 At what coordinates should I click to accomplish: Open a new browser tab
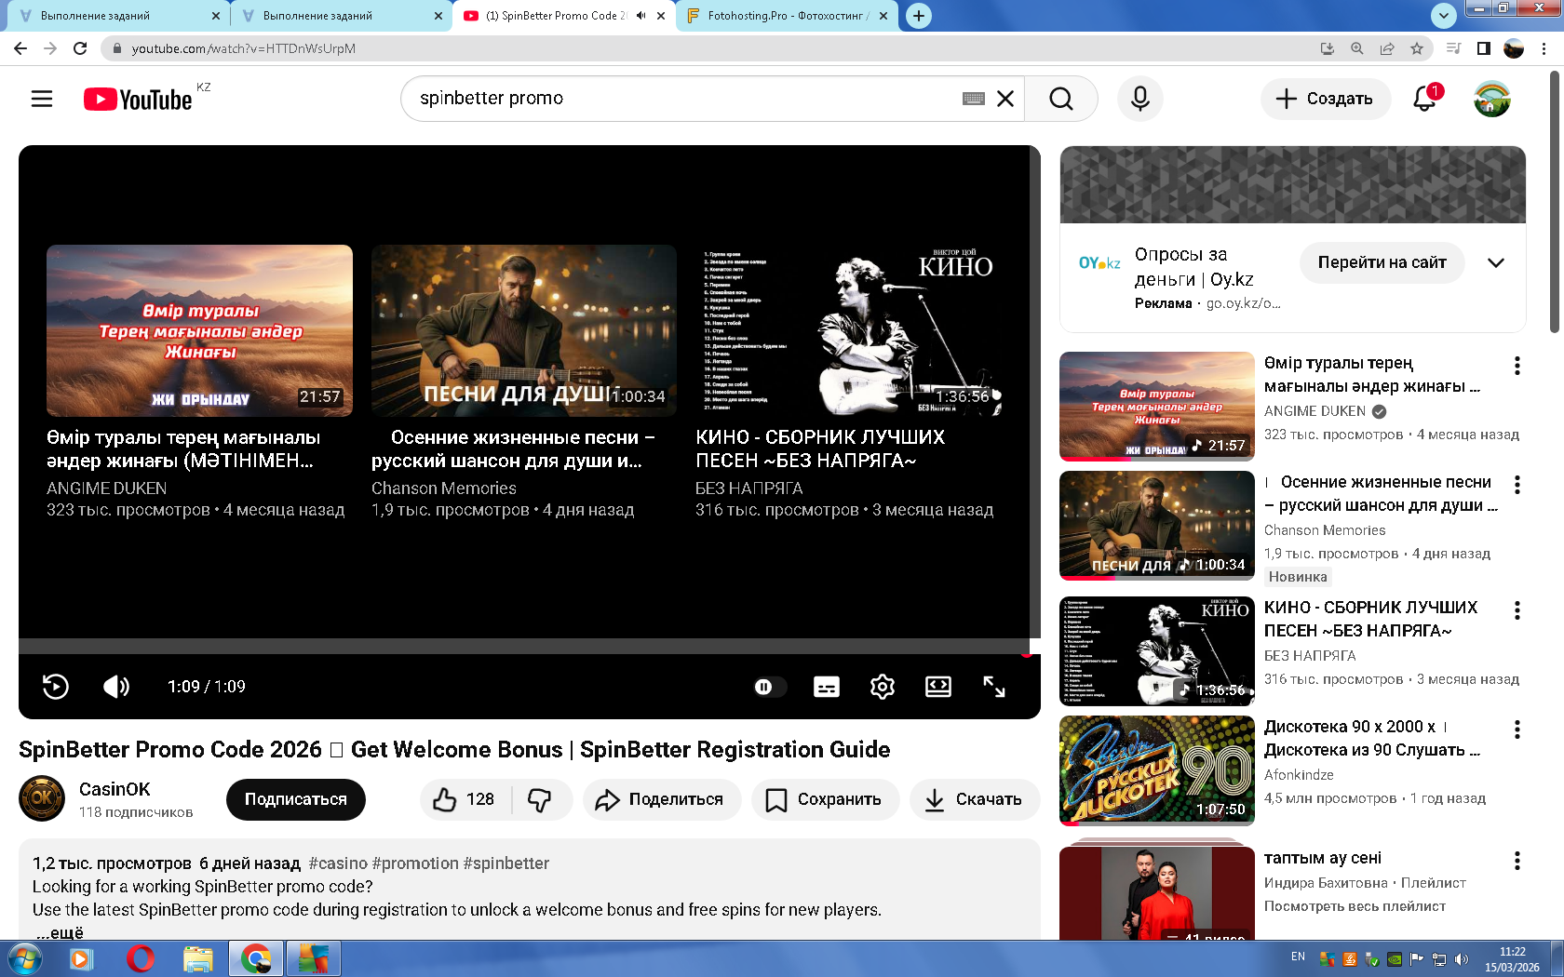[919, 16]
